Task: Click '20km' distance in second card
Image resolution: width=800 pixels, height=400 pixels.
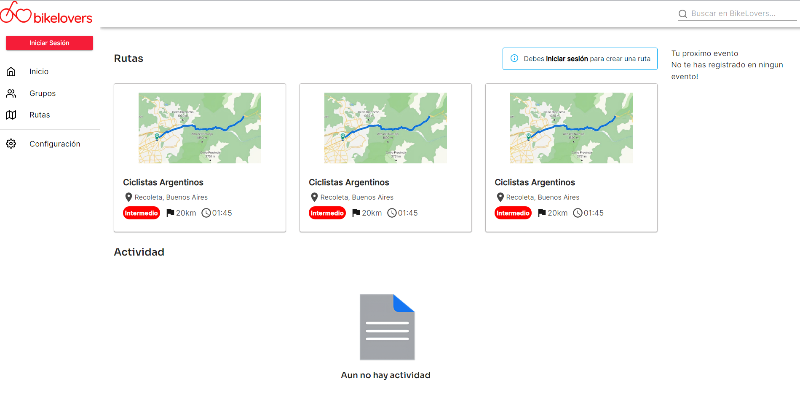Action: [x=372, y=213]
